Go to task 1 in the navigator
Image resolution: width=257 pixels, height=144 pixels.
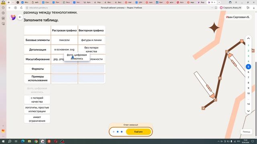tap(248, 45)
